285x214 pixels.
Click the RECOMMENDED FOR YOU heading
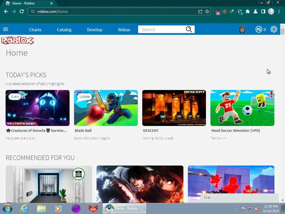click(x=40, y=158)
